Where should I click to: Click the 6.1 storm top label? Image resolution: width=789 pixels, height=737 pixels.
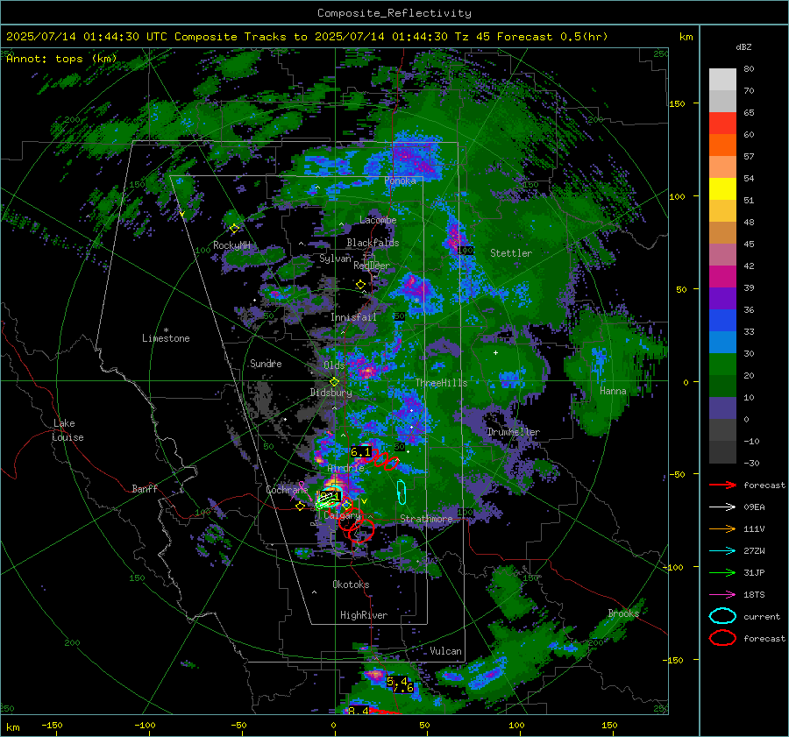pos(360,452)
